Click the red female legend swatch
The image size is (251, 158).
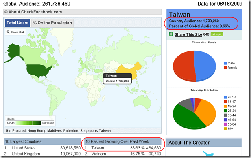(225, 68)
